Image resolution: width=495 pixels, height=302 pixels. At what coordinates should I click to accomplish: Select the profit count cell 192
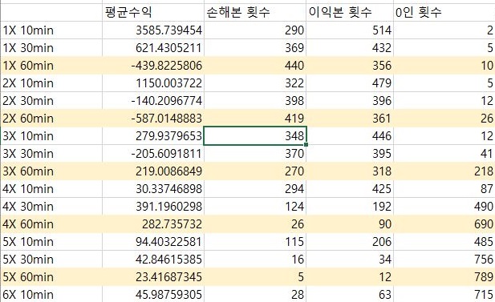(x=350, y=207)
